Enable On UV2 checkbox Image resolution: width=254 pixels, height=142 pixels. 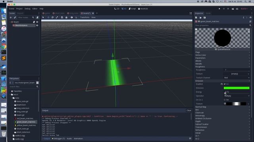225,100
